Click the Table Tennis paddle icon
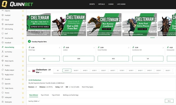Viewport: 176px width, 105px height. point(3,88)
